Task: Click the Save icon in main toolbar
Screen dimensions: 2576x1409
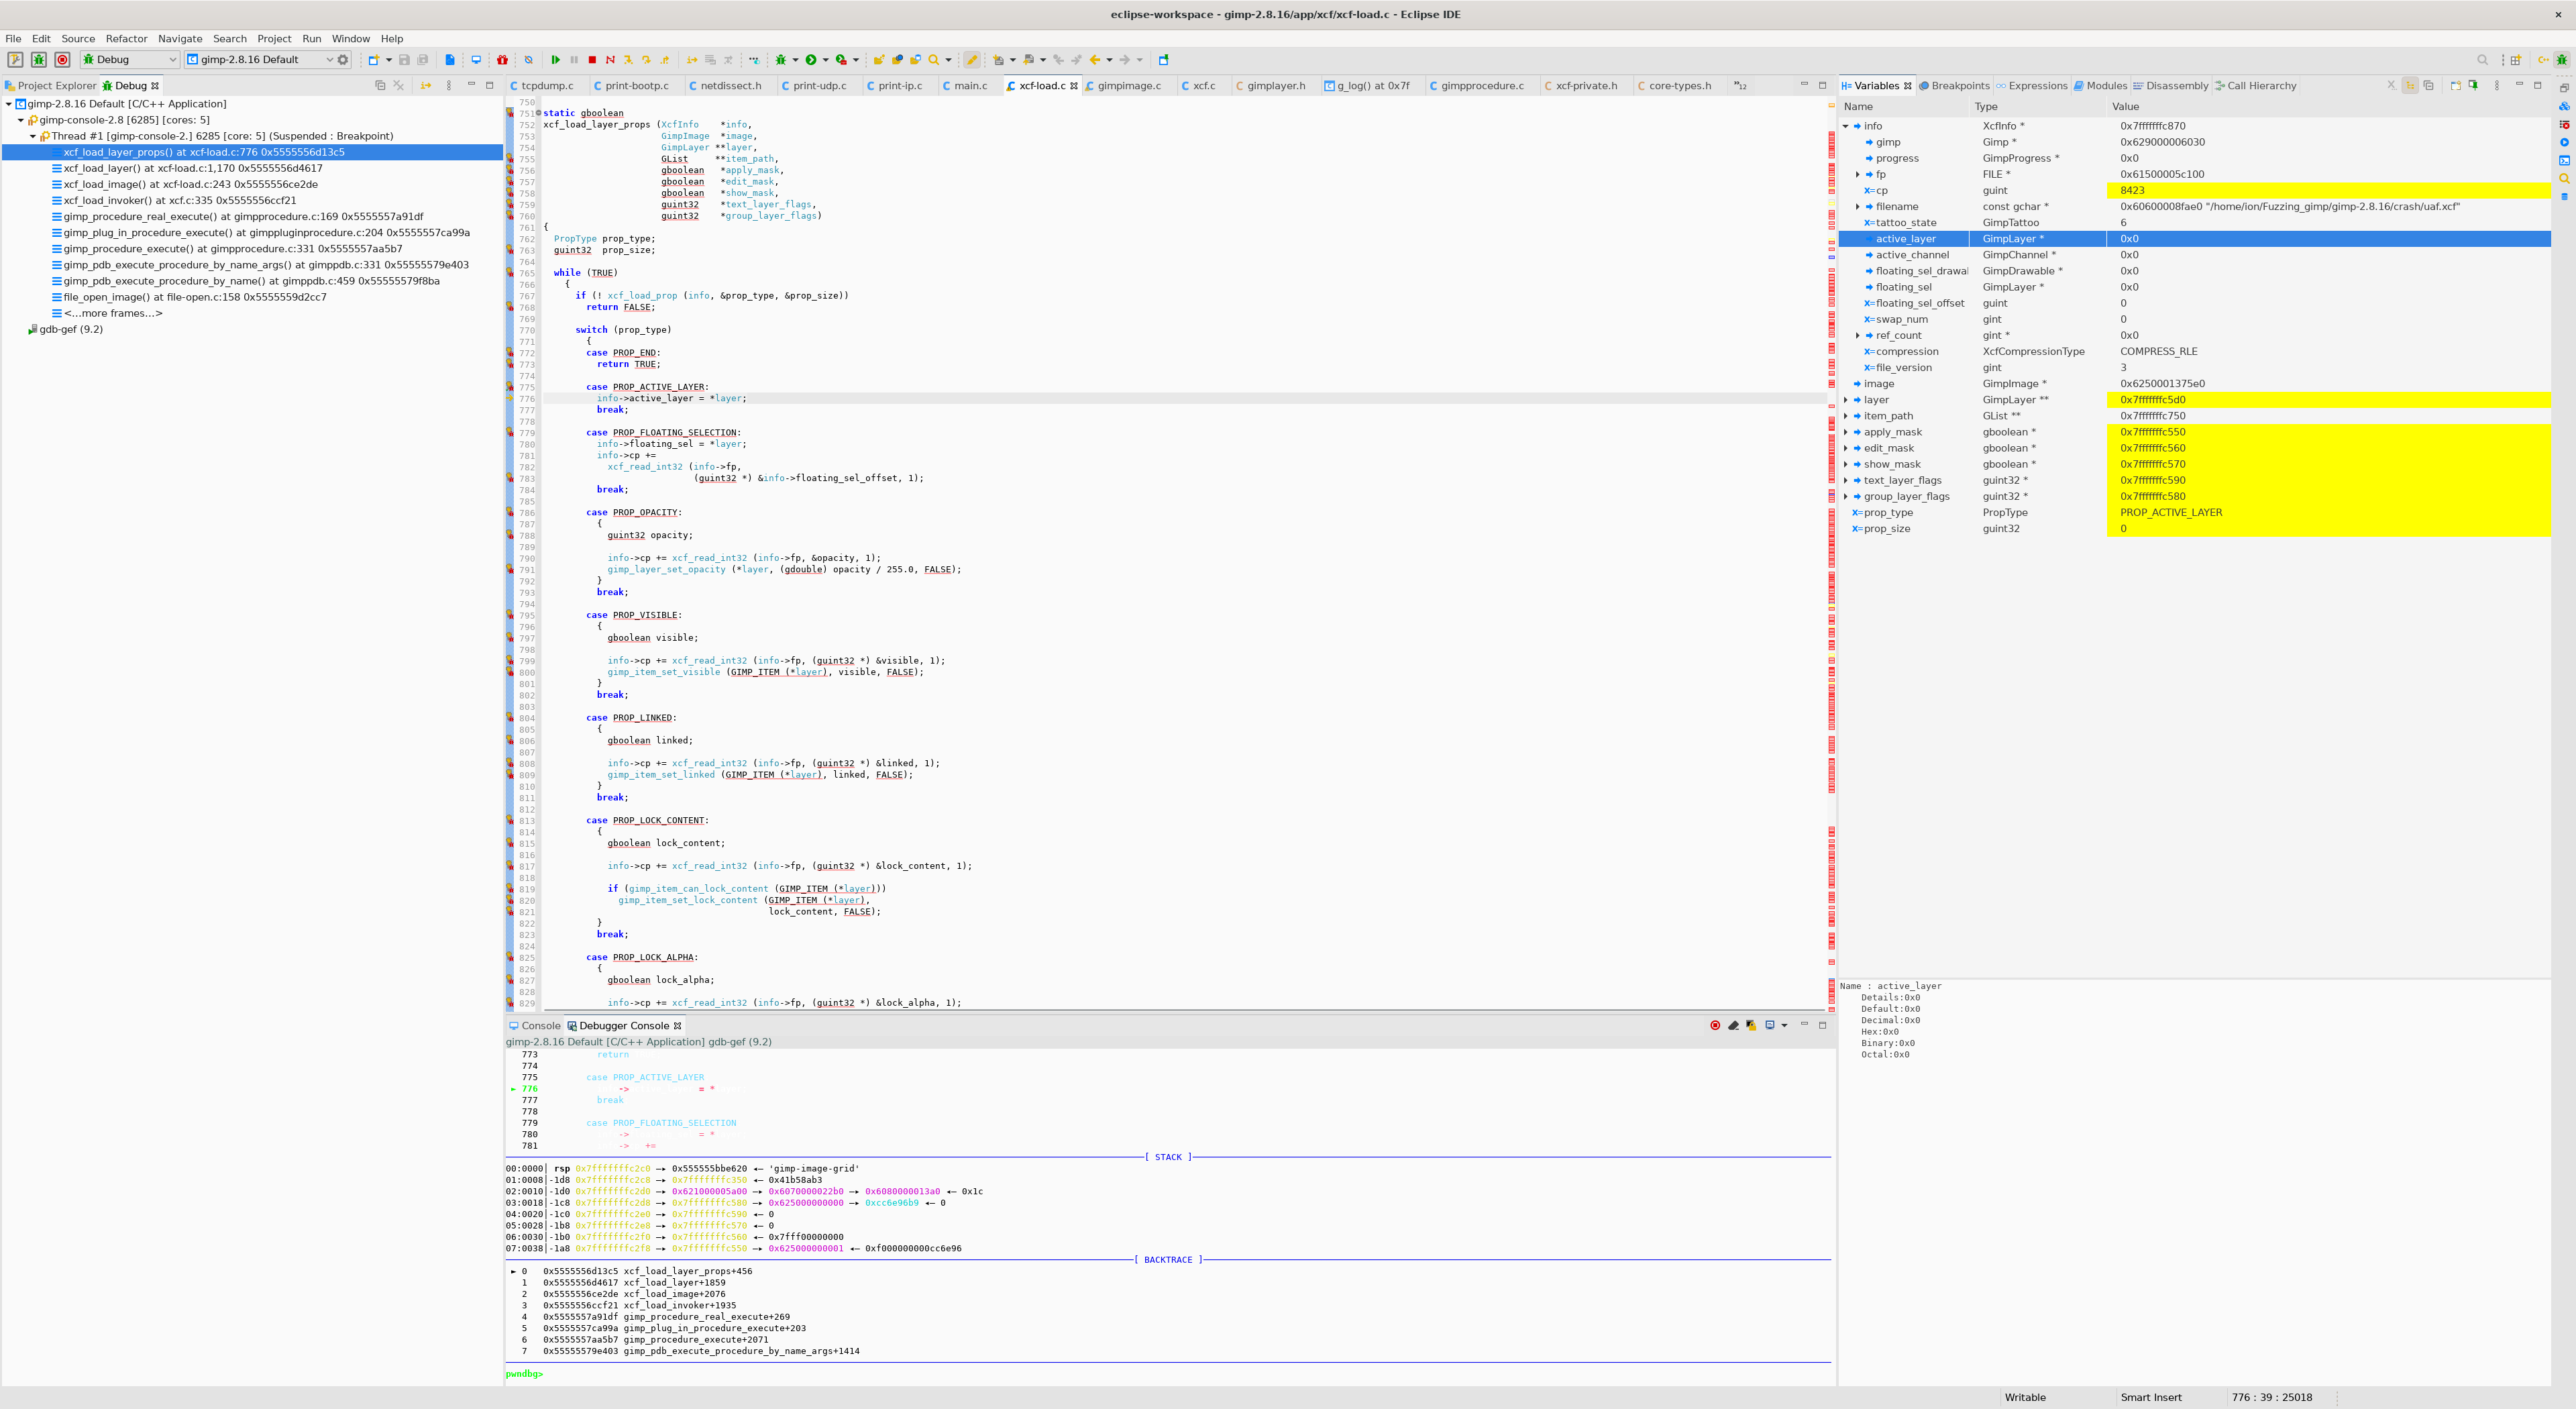Action: pyautogui.click(x=405, y=60)
